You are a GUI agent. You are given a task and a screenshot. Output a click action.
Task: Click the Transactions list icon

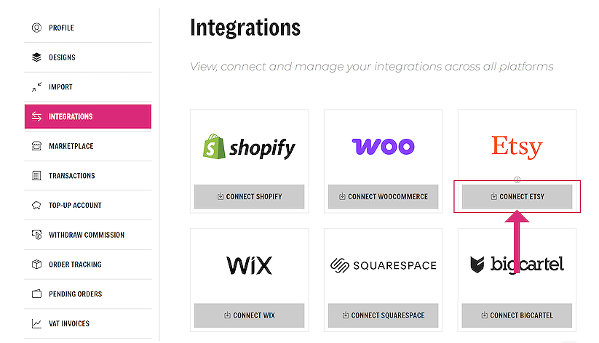(x=36, y=176)
